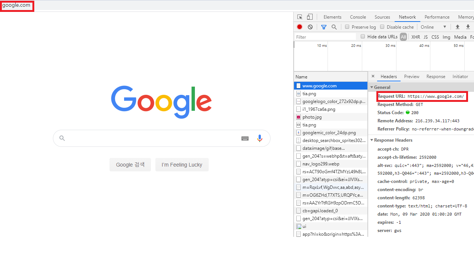474x258 pixels.
Task: Open network search with magnifier icon
Action: coord(334,27)
